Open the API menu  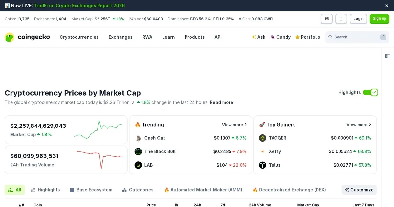pos(218,37)
